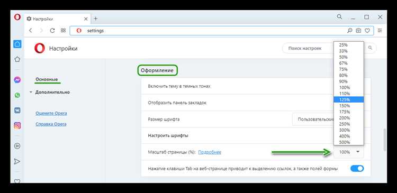Select 50% zoom option

pyautogui.click(x=349, y=57)
